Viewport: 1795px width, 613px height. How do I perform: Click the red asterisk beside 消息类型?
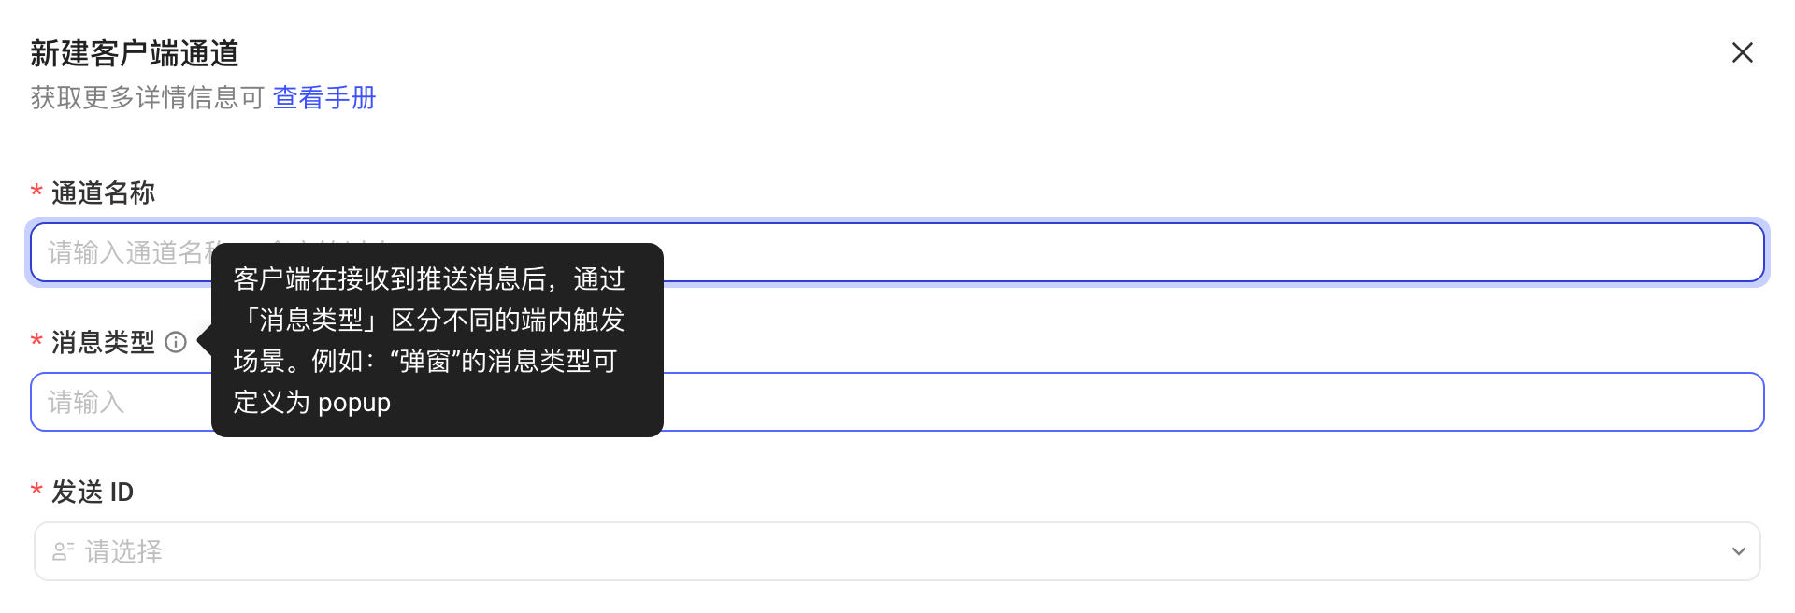[36, 341]
